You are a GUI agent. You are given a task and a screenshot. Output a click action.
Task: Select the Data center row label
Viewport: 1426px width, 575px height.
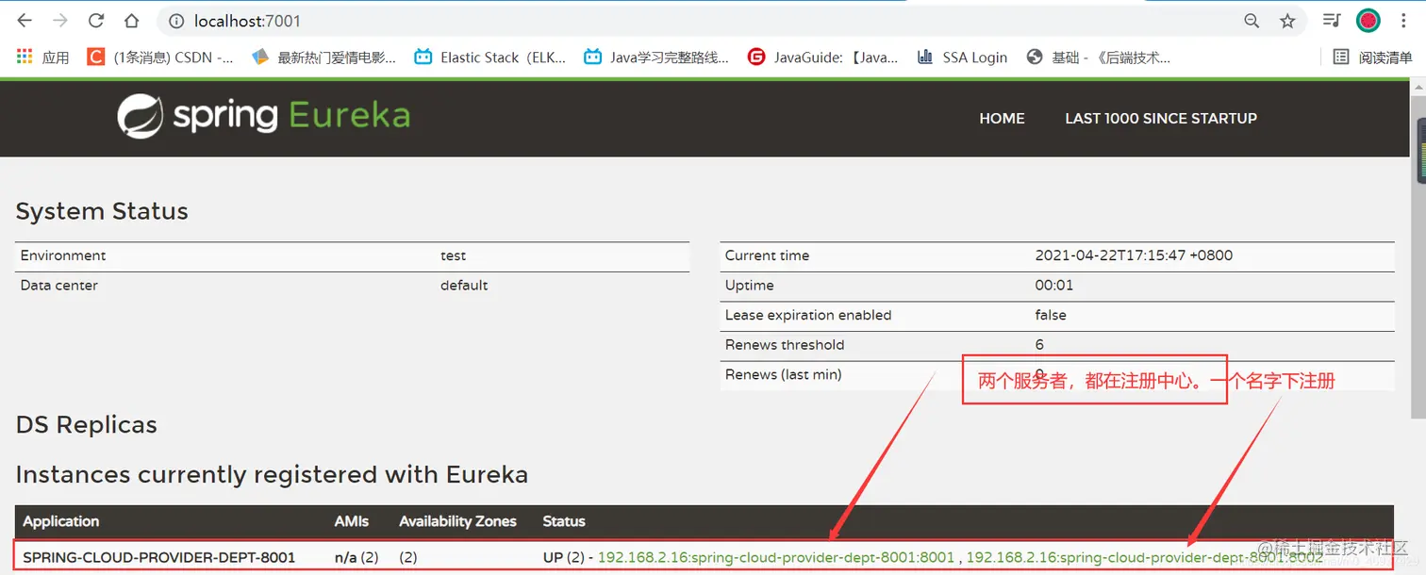59,285
